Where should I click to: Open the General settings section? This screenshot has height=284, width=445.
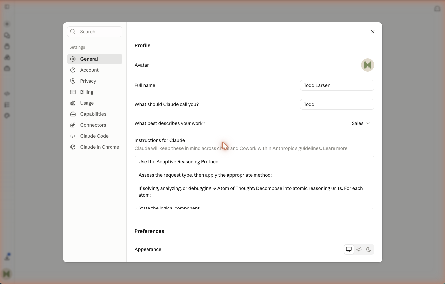[95, 59]
